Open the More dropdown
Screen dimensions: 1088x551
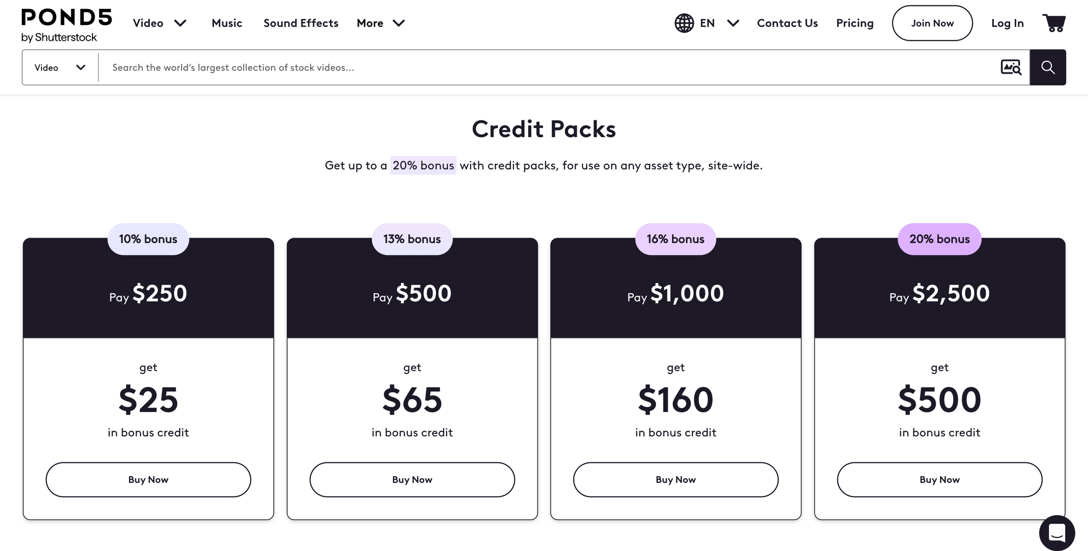coord(381,23)
